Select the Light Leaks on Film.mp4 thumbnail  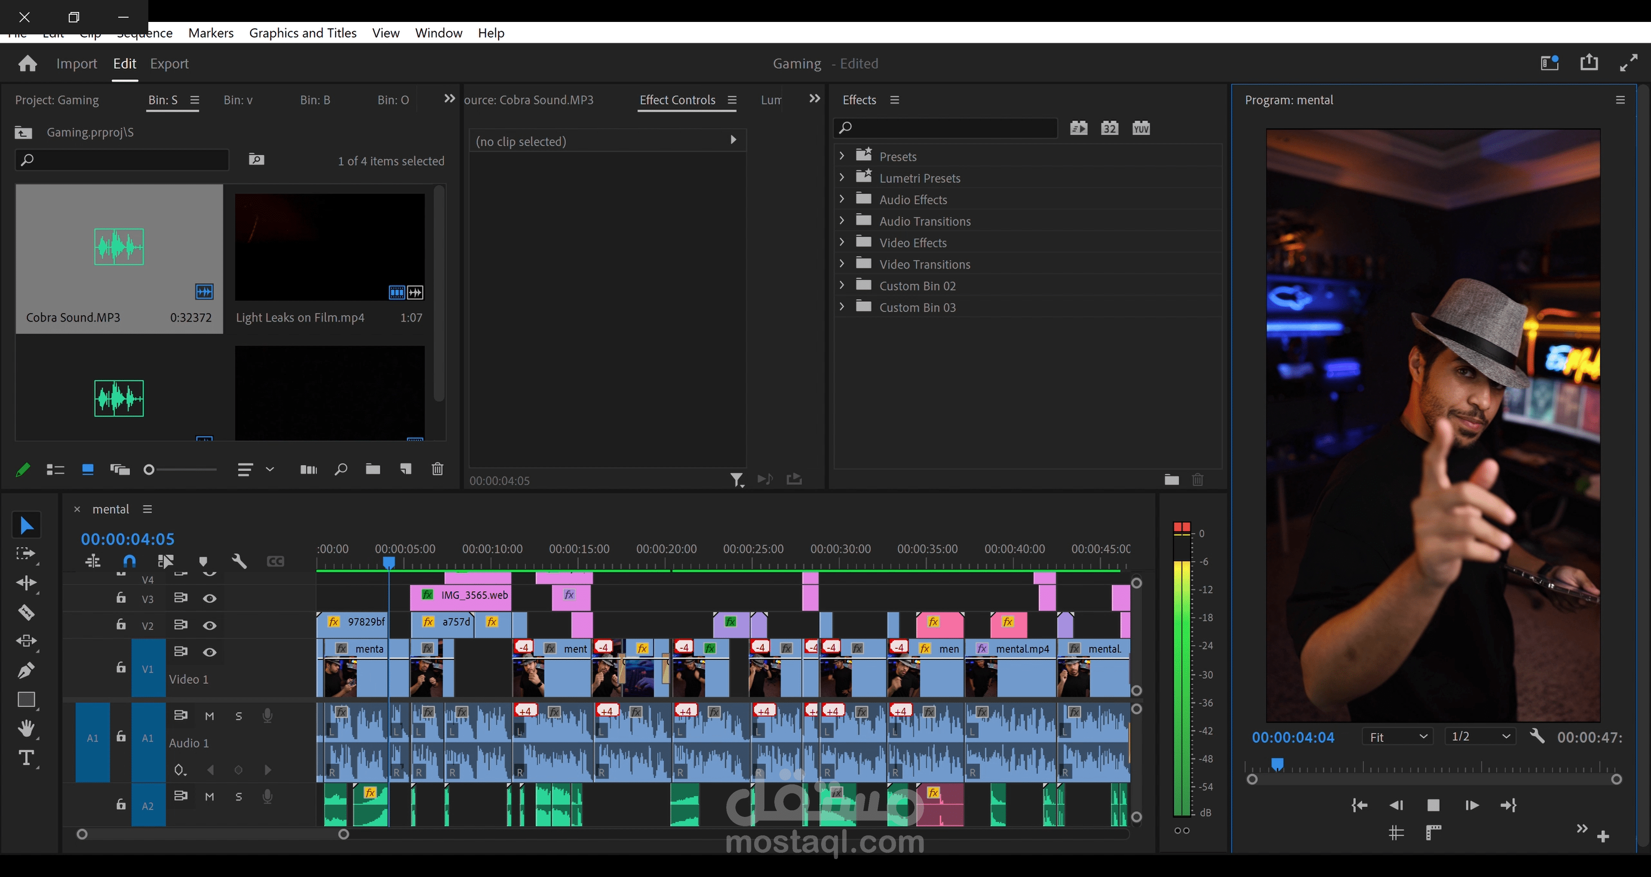point(329,247)
